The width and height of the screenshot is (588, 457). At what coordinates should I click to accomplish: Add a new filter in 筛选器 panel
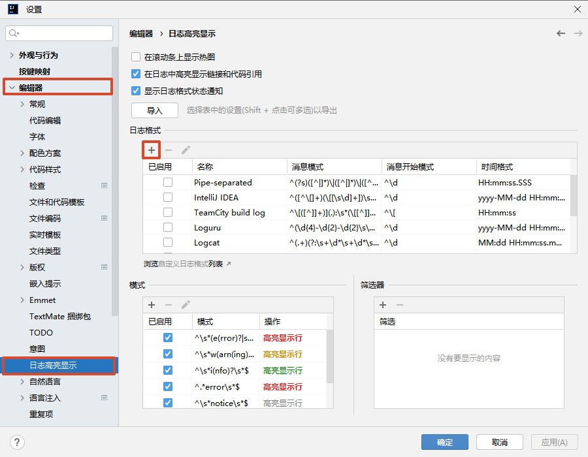point(383,305)
